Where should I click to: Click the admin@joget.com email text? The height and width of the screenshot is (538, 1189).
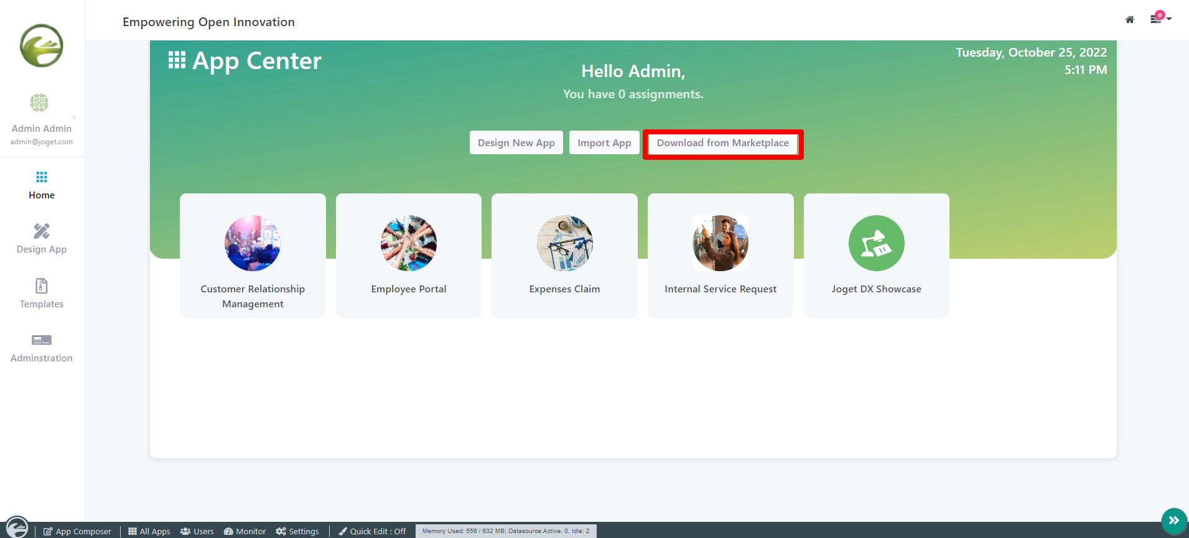point(42,142)
